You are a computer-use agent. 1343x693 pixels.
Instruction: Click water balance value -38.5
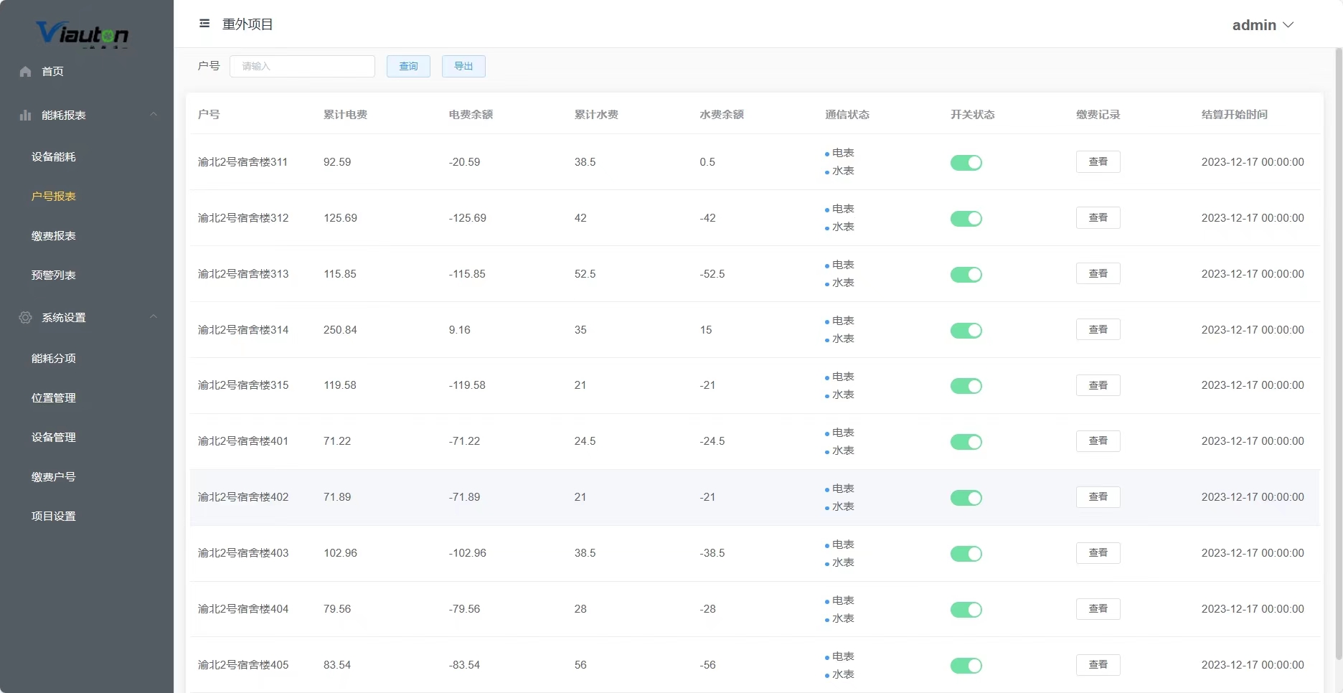[x=712, y=553]
